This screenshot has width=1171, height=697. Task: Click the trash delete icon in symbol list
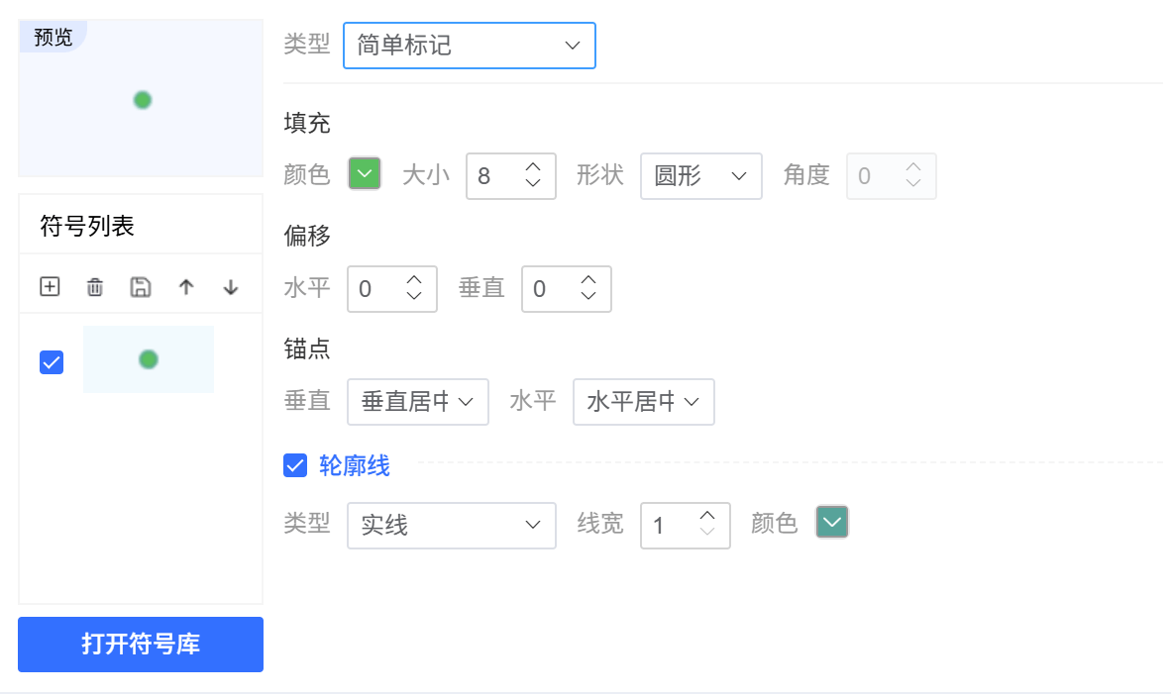(95, 287)
